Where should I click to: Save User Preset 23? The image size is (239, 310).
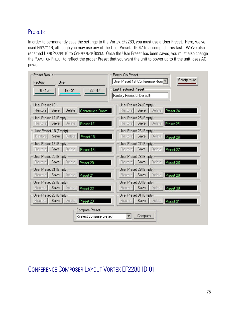56,201
